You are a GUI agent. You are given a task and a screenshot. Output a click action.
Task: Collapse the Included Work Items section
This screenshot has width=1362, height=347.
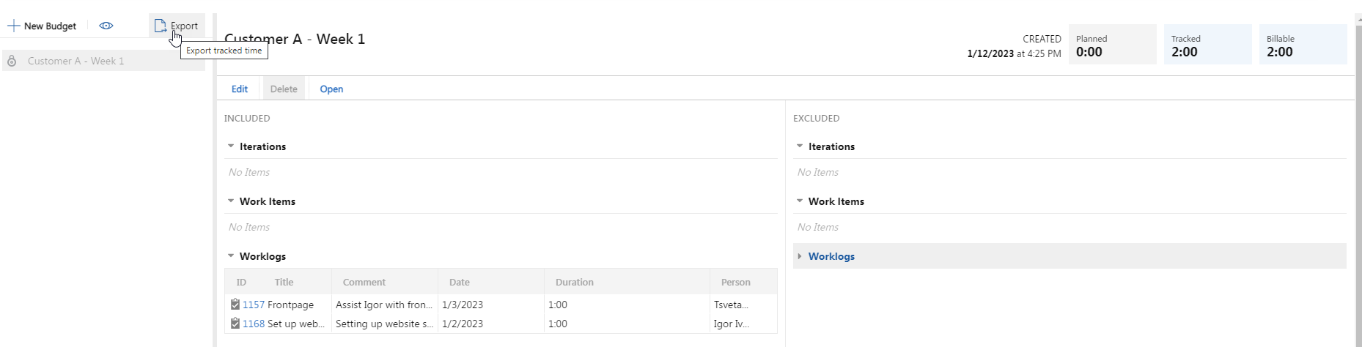(x=231, y=201)
